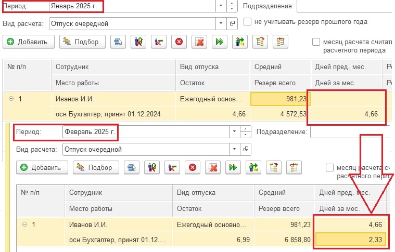
Task: Click red circle X delete icon, January toolbar
Action: click(179, 42)
